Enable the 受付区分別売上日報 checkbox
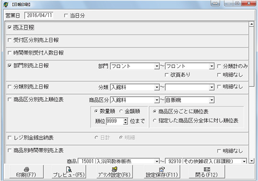 [x=10, y=40]
